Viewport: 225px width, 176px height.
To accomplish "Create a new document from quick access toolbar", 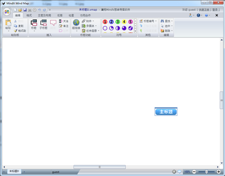I will point(15,10).
